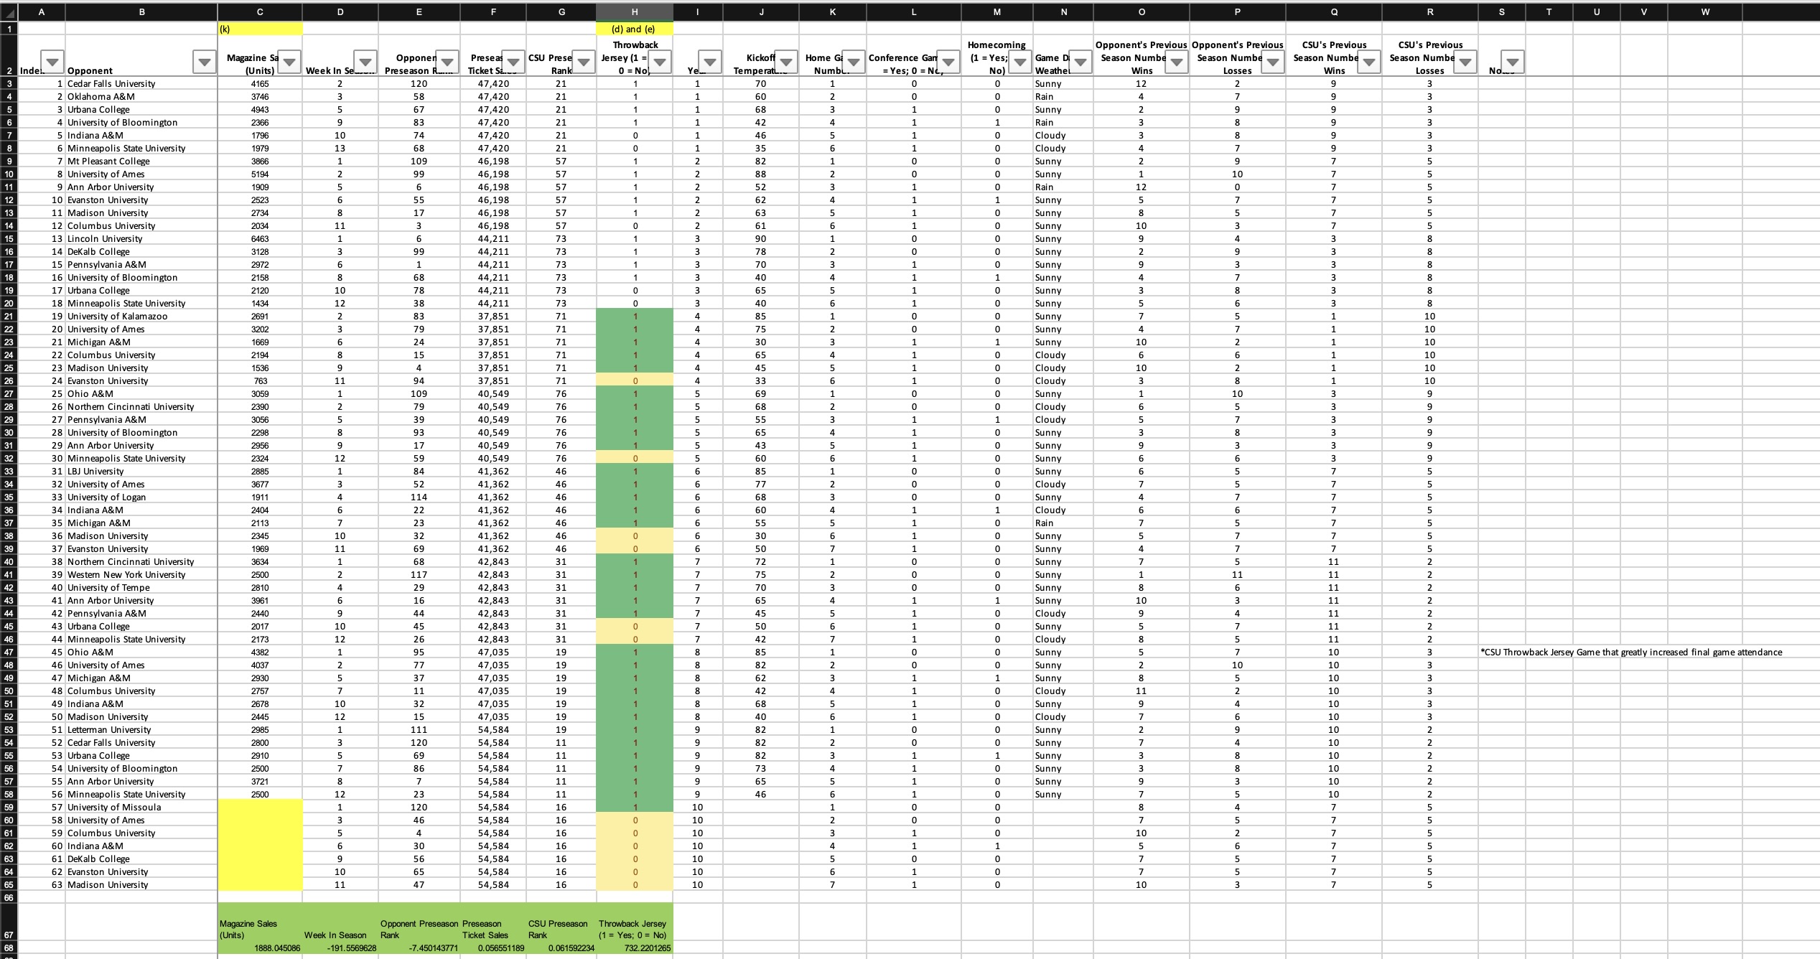Viewport: 1820px width, 959px height.
Task: Open the Kickoff Temperature filter dropdown
Action: [x=787, y=62]
